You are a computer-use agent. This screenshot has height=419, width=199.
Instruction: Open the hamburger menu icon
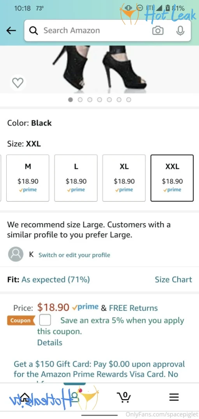pos(174,397)
